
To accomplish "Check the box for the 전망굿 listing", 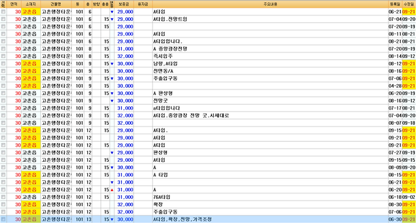I will (3, 101).
